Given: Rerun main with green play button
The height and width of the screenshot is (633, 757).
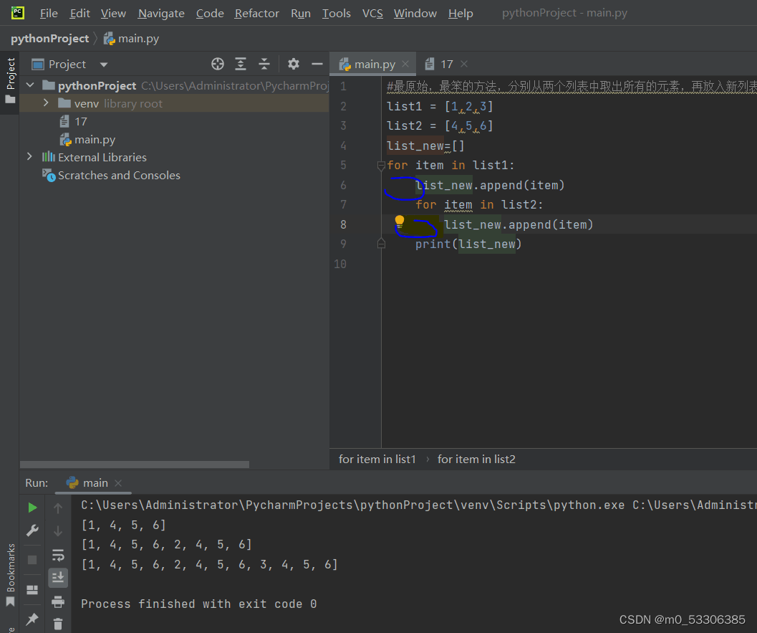Looking at the screenshot, I should [32, 508].
